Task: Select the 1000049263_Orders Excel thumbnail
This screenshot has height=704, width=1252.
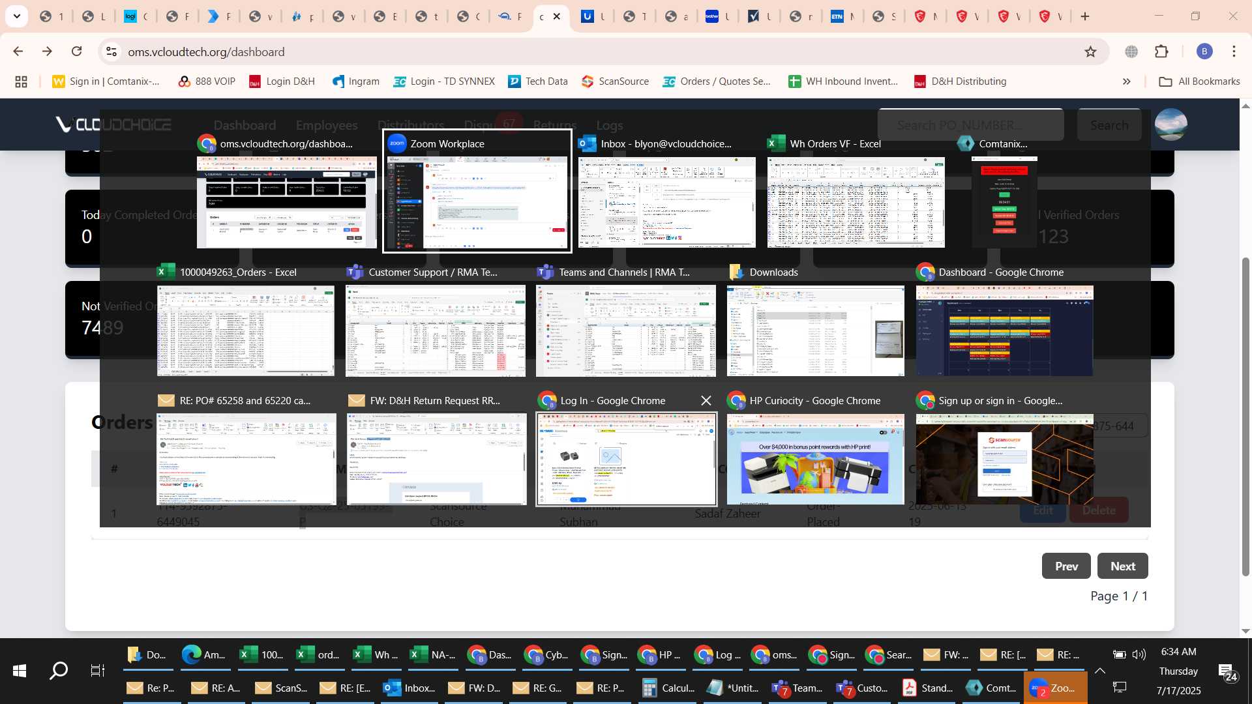Action: coord(246,330)
